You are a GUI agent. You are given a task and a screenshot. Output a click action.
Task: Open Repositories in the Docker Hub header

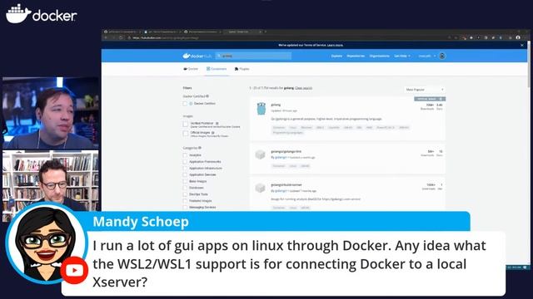[356, 56]
